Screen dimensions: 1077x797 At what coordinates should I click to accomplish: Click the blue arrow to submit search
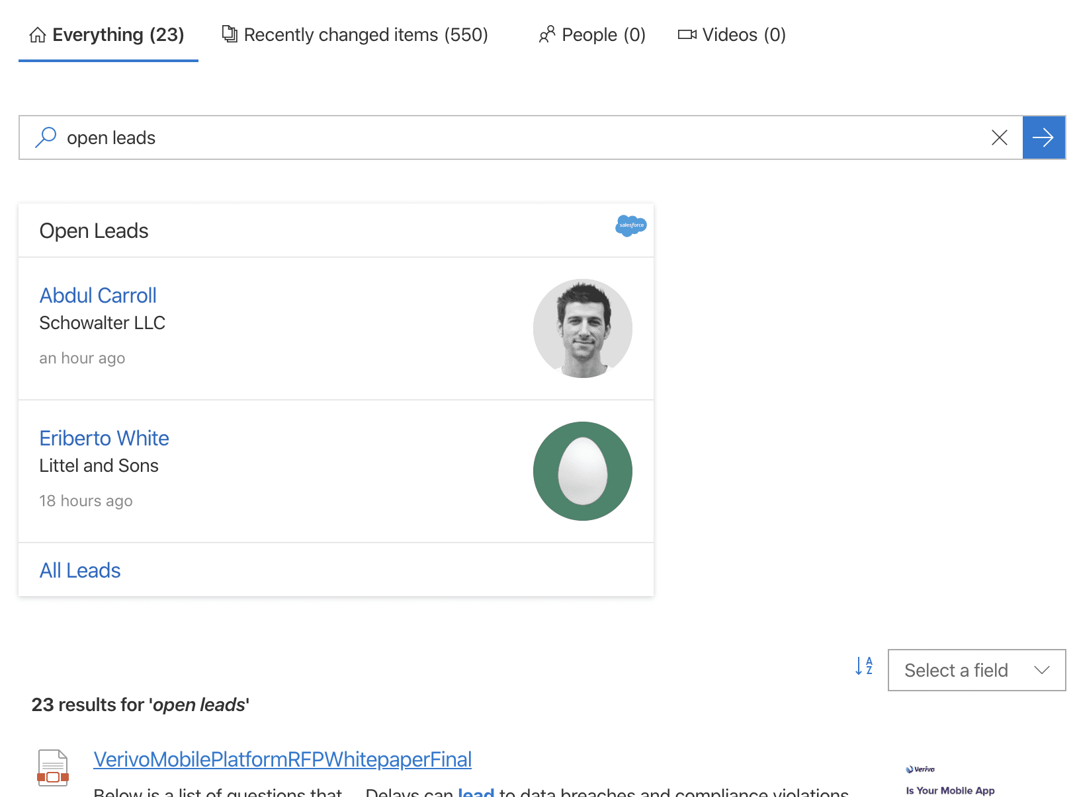1044,137
